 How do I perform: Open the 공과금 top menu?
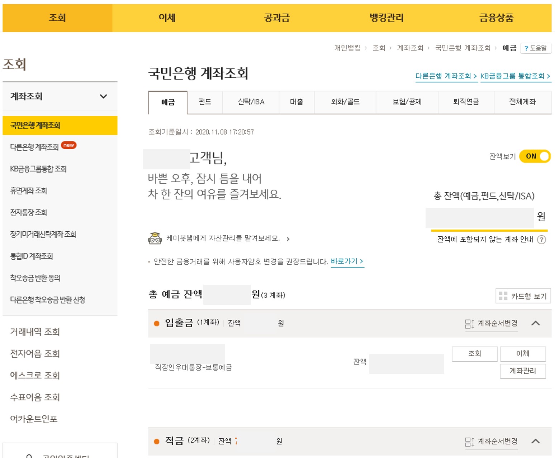(277, 18)
